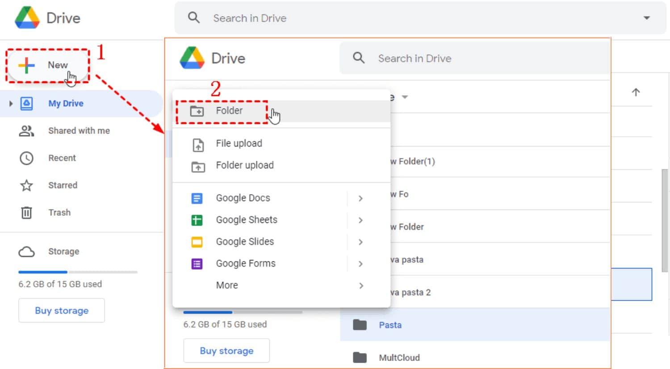
Task: Click the Folder upload icon
Action: click(x=198, y=167)
